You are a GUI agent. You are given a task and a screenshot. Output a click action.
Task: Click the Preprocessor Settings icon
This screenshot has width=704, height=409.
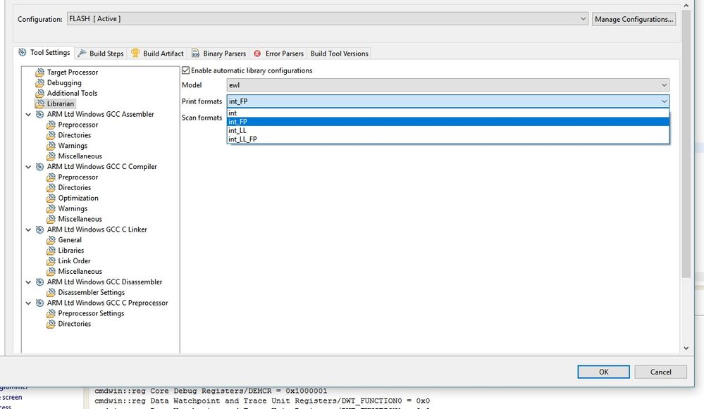[51, 313]
